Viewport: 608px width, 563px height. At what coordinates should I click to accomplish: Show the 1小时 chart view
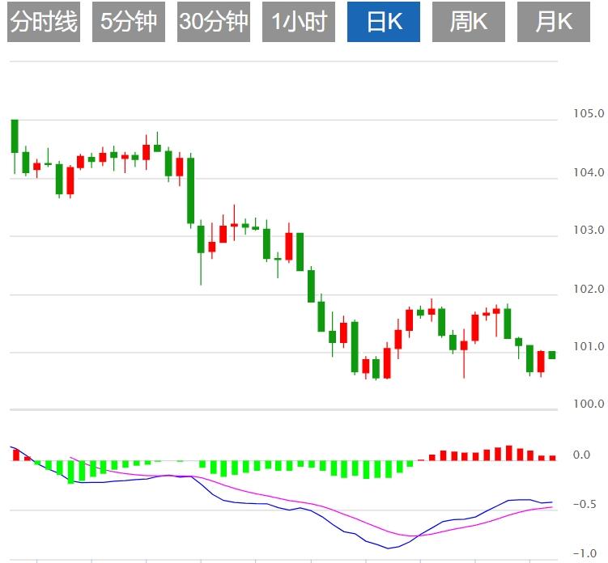click(299, 22)
